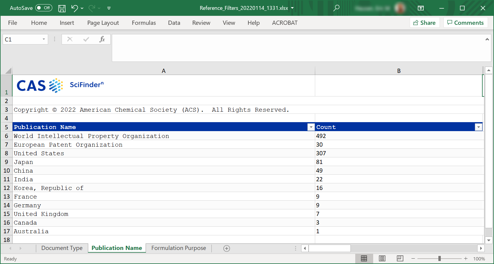This screenshot has height=264, width=494.
Task: Select the 'Australia' cell
Action: (164, 231)
